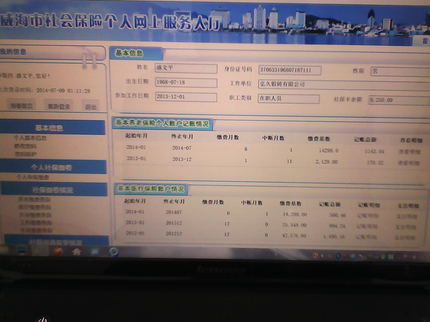Viewport: 430px width, 322px height.
Task: View 查看明细 for pension row 2014-01
Action: click(x=410, y=152)
